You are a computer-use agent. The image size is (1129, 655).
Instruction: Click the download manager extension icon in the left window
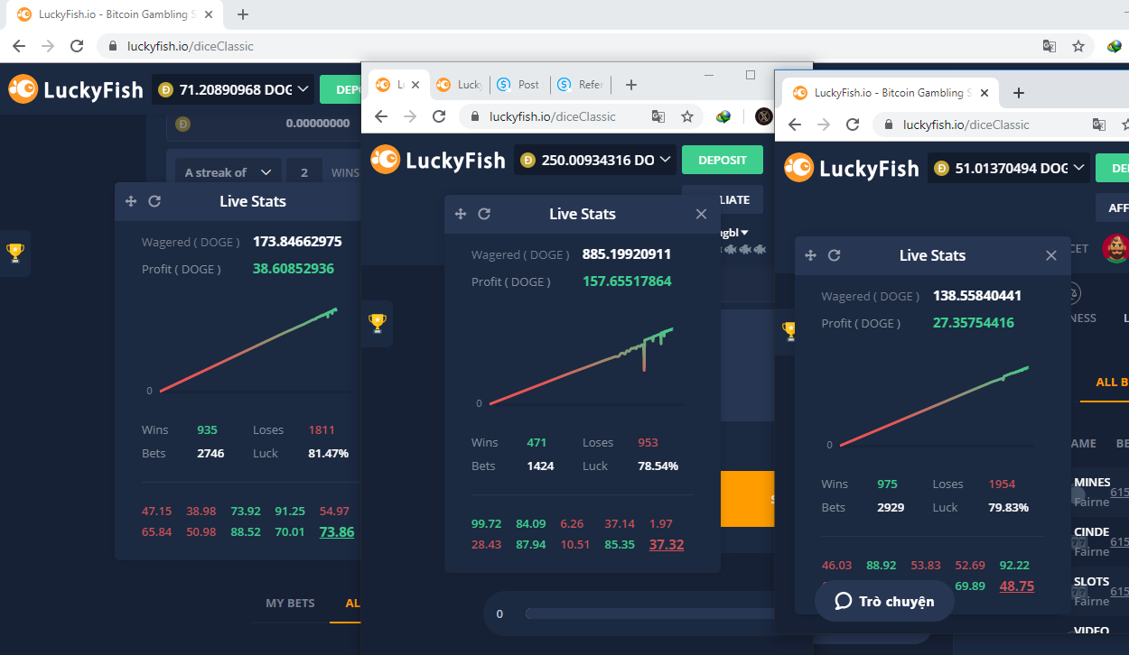(x=1115, y=46)
